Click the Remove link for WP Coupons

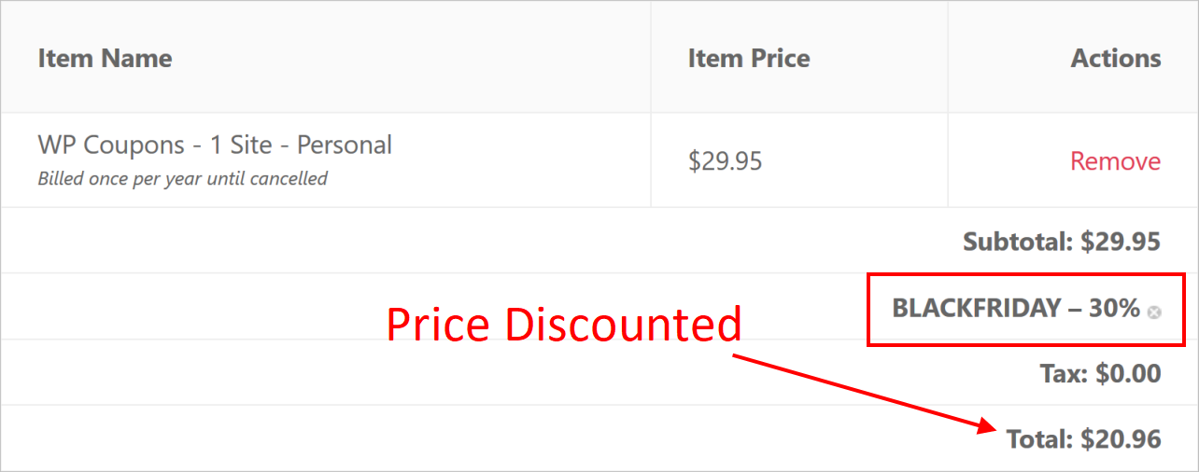tap(1115, 161)
